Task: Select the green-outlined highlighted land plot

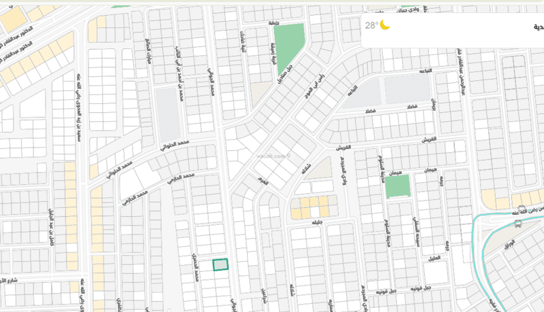Action: tap(220, 265)
